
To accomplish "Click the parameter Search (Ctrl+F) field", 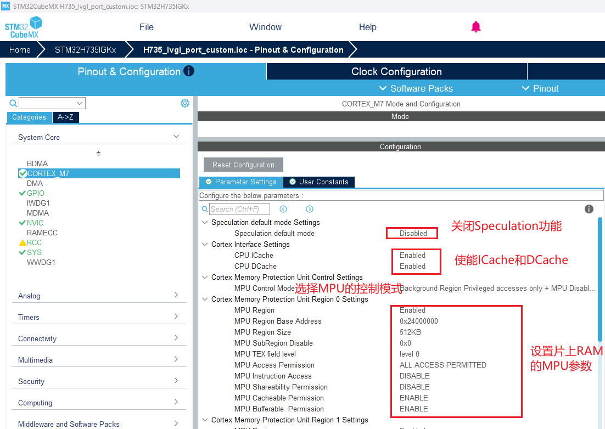I will 239,209.
